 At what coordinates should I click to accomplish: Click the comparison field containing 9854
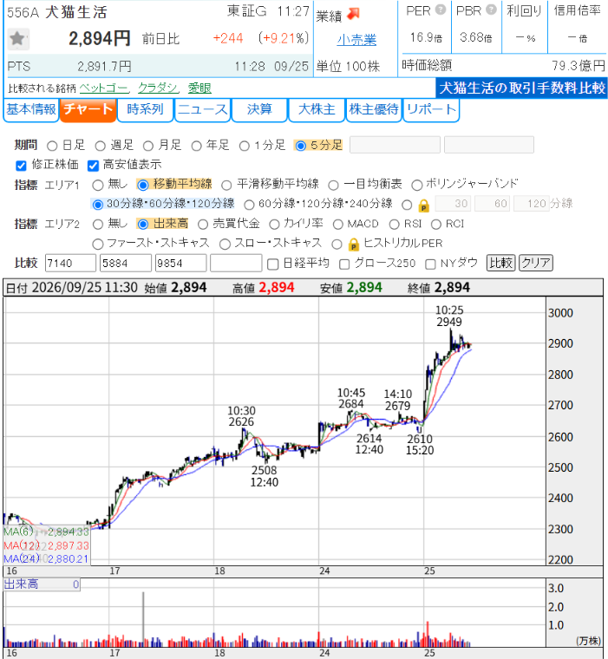pyautogui.click(x=180, y=263)
